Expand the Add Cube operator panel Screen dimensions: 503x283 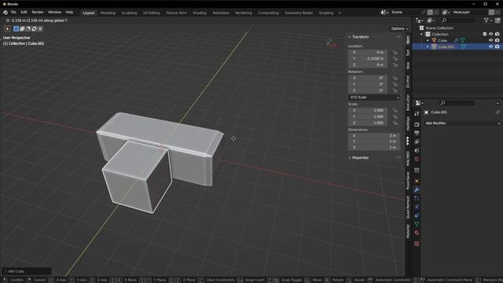26,271
